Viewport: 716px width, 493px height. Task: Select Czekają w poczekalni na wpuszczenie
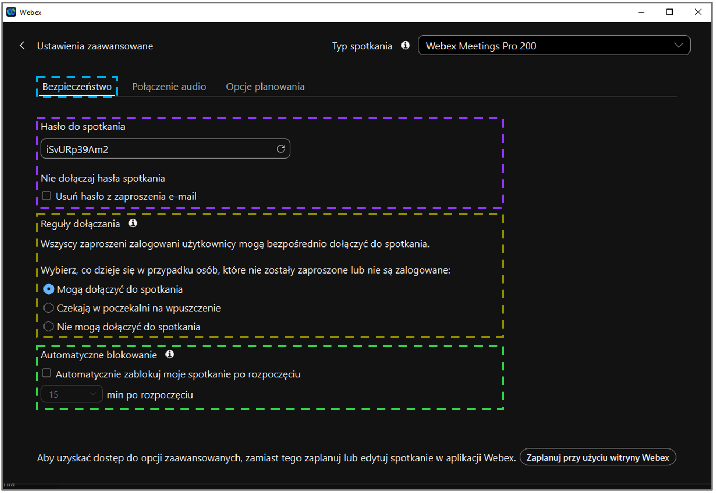(x=49, y=308)
